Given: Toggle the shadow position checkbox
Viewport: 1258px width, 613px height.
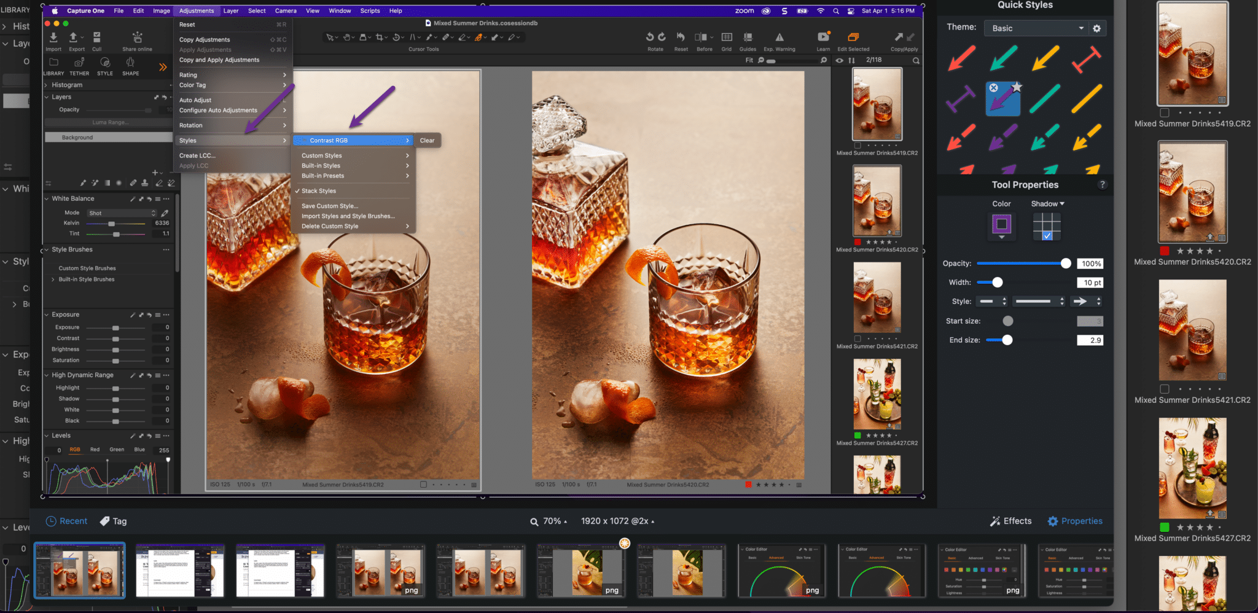Looking at the screenshot, I should (x=1047, y=236).
